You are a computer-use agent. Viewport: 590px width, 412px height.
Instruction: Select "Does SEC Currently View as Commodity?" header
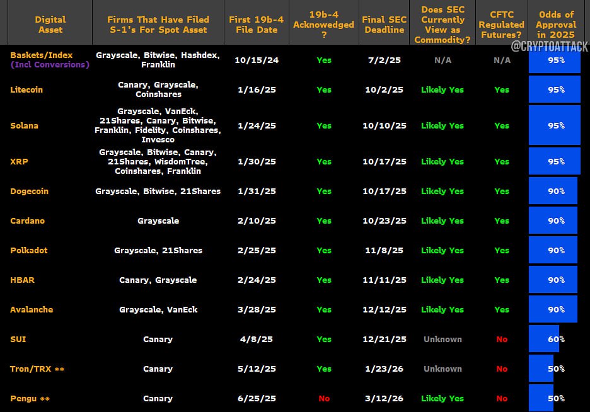(442, 25)
